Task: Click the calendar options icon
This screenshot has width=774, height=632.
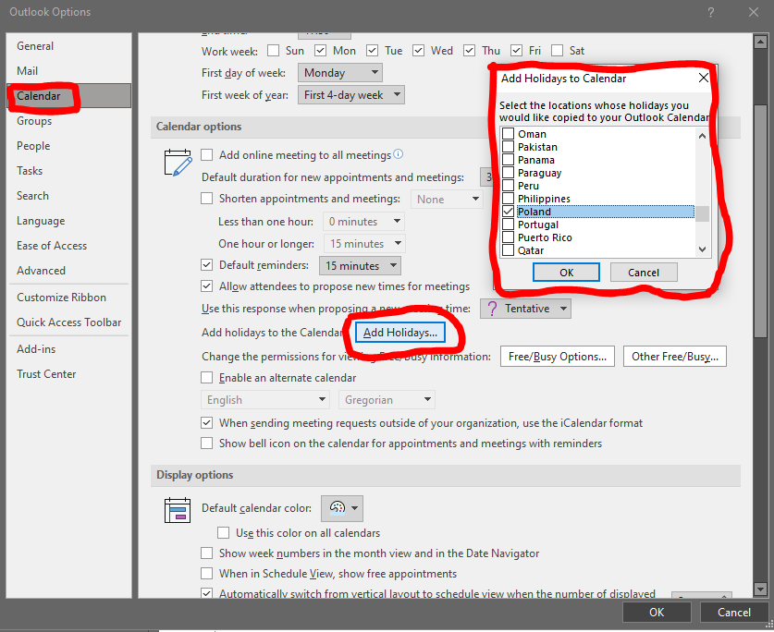Action: (177, 162)
